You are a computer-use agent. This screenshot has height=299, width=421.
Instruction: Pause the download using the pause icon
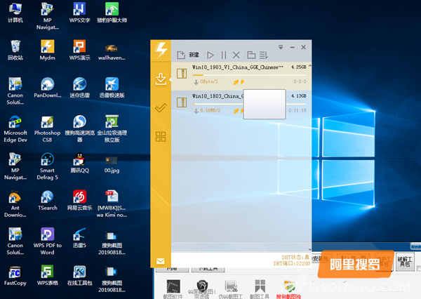224,55
